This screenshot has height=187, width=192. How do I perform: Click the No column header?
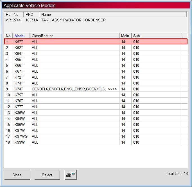tap(8, 36)
